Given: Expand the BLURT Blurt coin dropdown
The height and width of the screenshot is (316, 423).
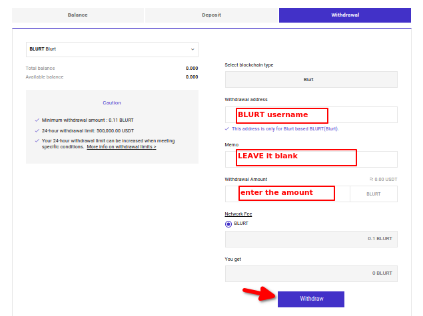Looking at the screenshot, I should click(x=112, y=49).
